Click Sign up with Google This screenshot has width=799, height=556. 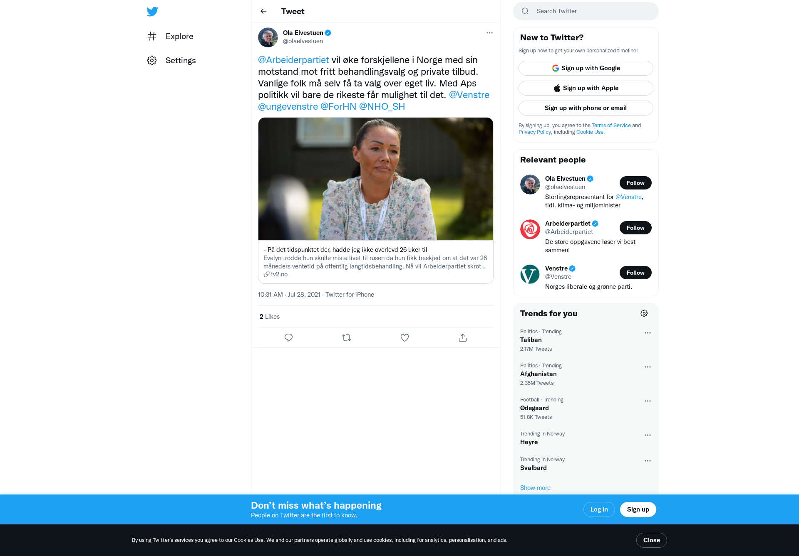tap(586, 68)
